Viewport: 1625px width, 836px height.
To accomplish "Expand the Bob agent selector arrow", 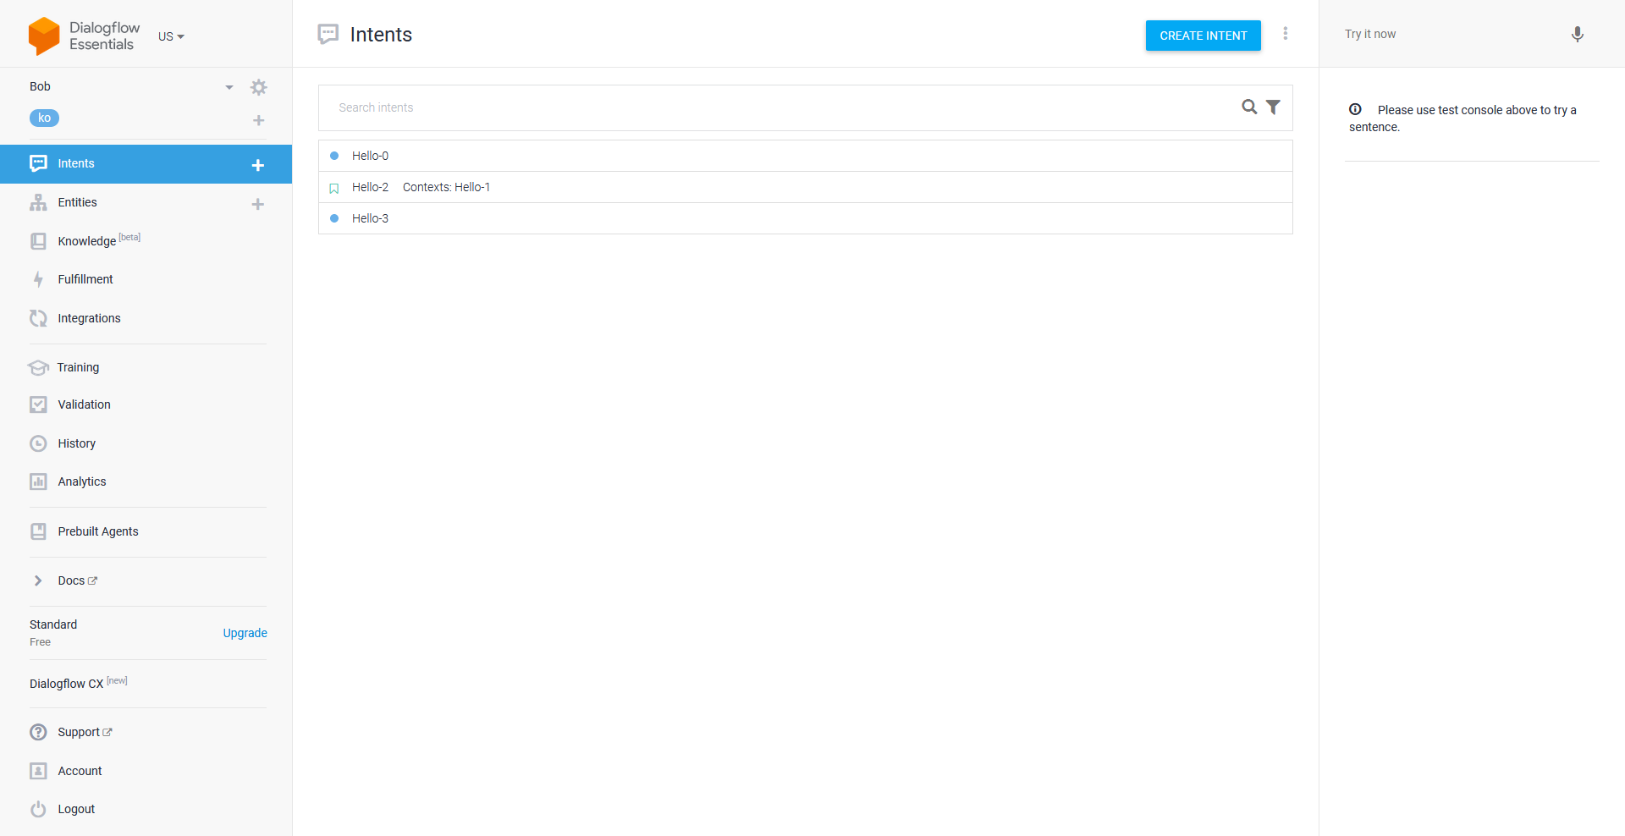I will point(229,87).
